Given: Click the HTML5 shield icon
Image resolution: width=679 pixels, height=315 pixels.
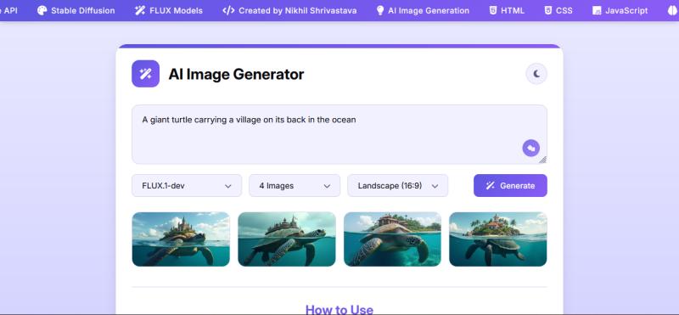Looking at the screenshot, I should (x=493, y=10).
